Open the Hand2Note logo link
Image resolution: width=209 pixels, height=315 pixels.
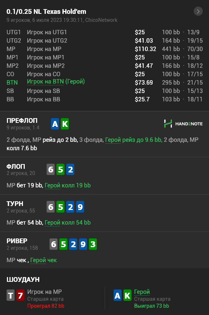coord(183,124)
